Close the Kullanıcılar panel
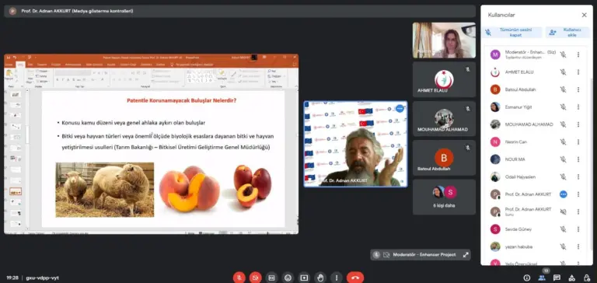This screenshot has width=597, height=283. click(584, 15)
